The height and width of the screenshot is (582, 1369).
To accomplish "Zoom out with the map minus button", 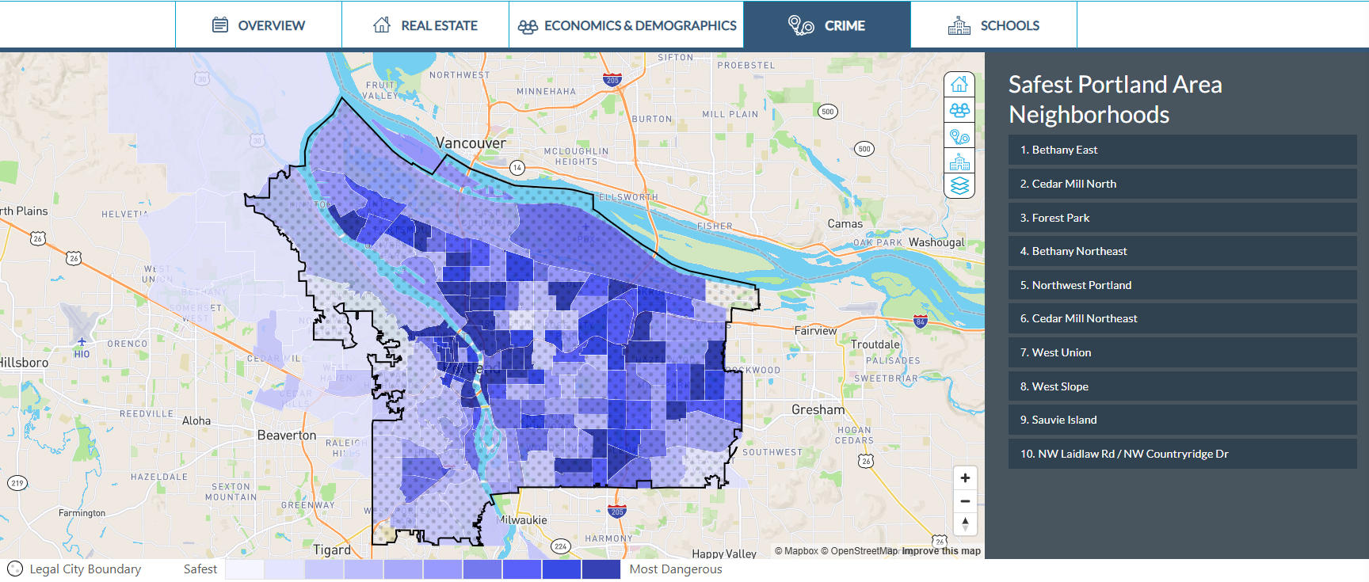I will pos(965,501).
